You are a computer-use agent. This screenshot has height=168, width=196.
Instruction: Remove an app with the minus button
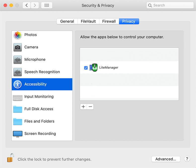click(90, 107)
